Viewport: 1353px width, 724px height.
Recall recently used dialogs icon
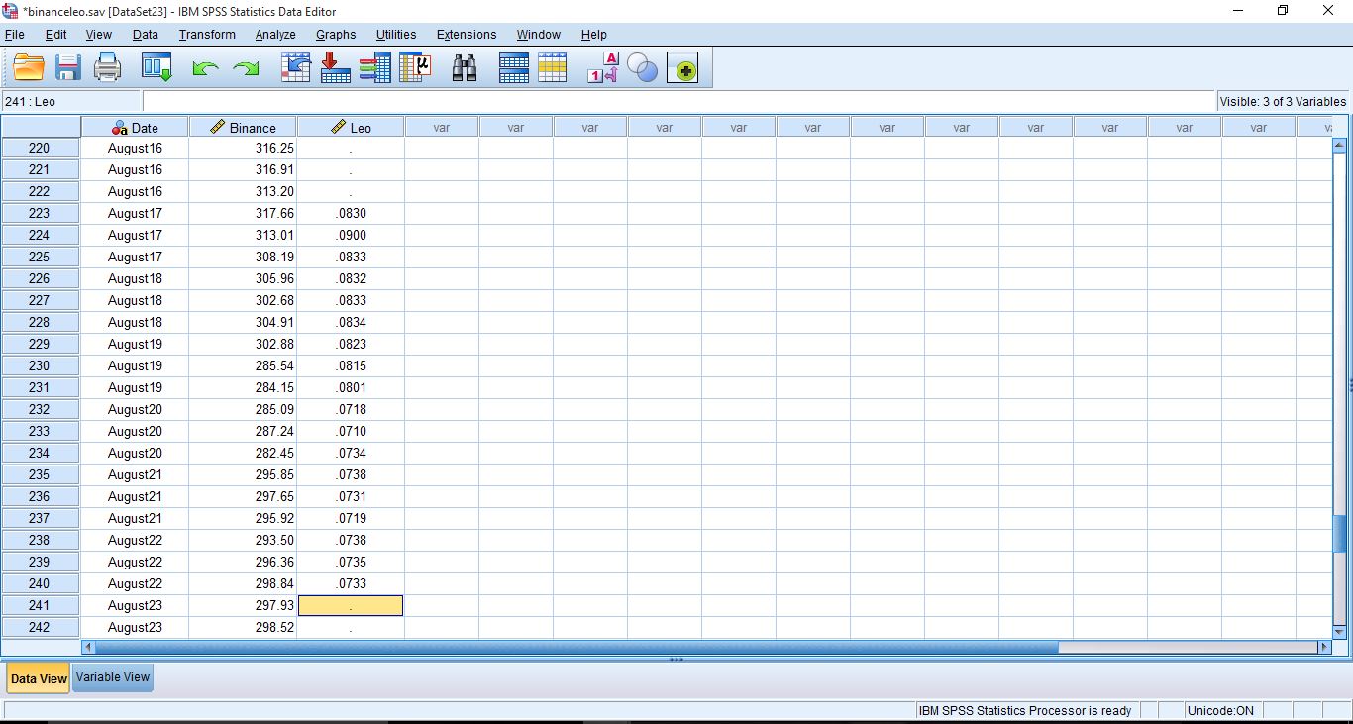point(156,68)
